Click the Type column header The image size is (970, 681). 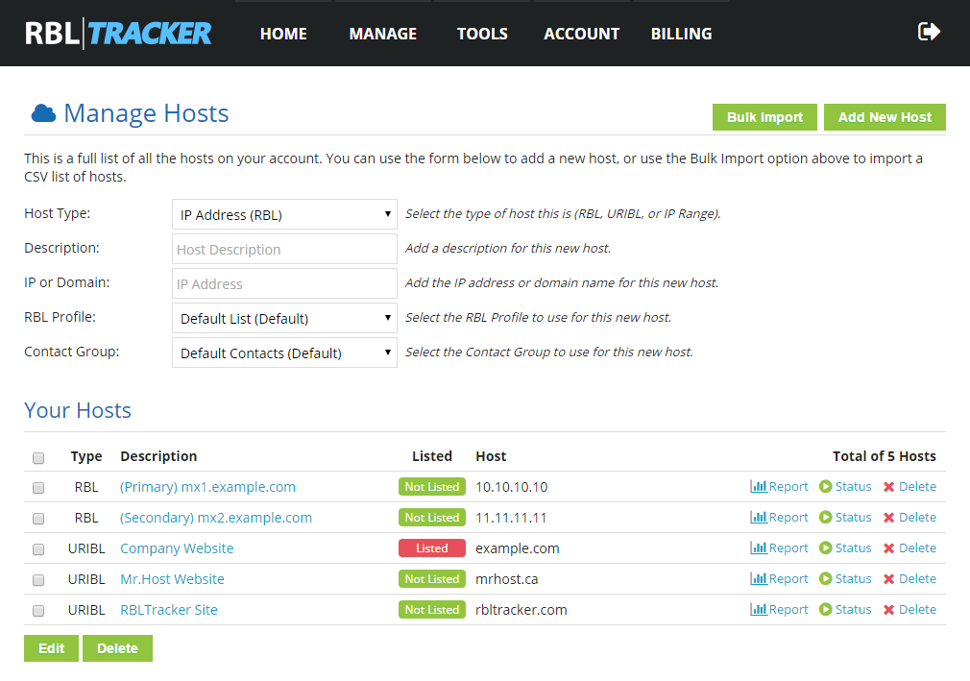click(86, 456)
